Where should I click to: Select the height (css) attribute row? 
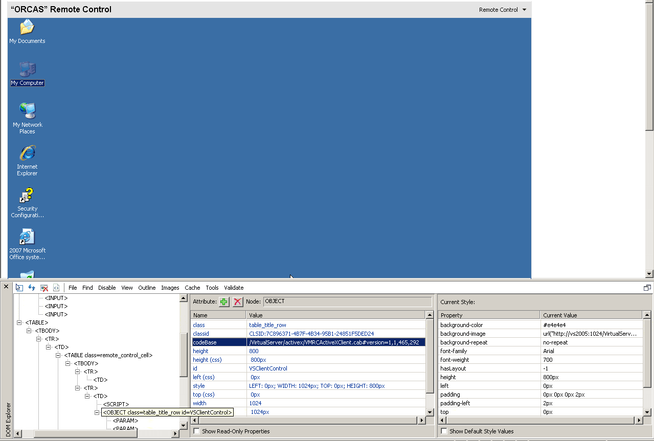pyautogui.click(x=308, y=360)
